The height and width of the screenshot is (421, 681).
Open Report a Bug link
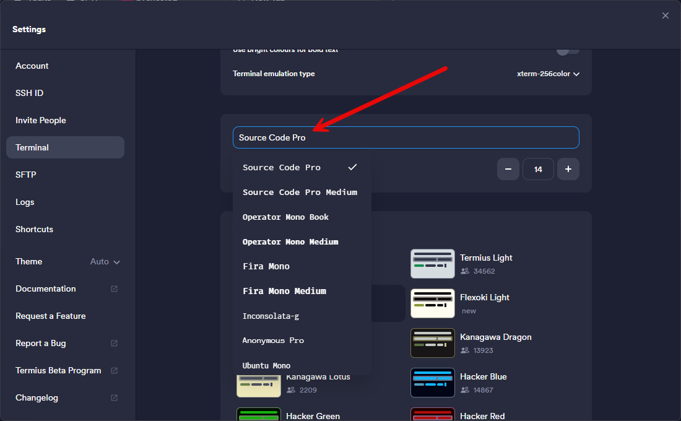(x=40, y=343)
